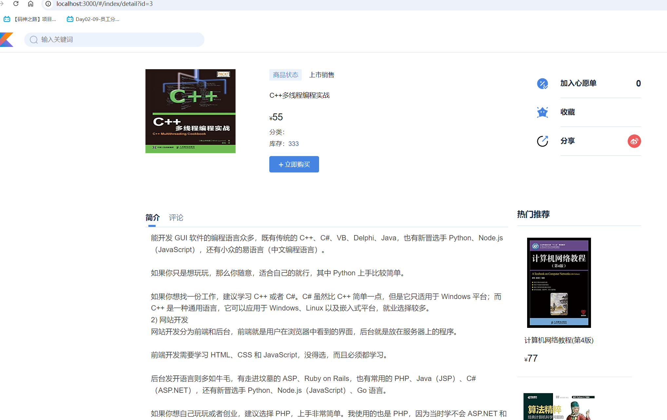The height and width of the screenshot is (420, 667).
Task: Click the browser reload icon
Action: pos(16,4)
